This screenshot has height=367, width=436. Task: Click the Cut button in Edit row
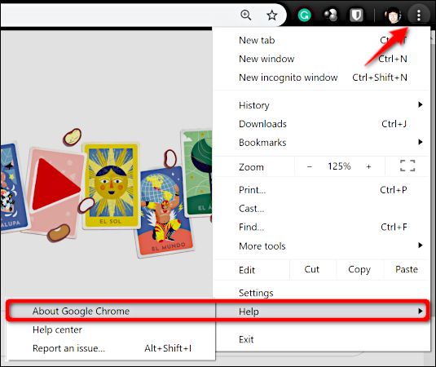[312, 269]
